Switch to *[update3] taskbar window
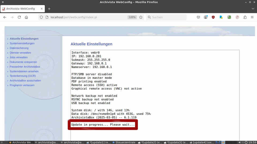 tap(176, 142)
